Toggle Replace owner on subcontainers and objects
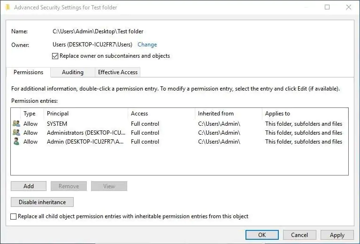The height and width of the screenshot is (244, 360). [x=56, y=56]
